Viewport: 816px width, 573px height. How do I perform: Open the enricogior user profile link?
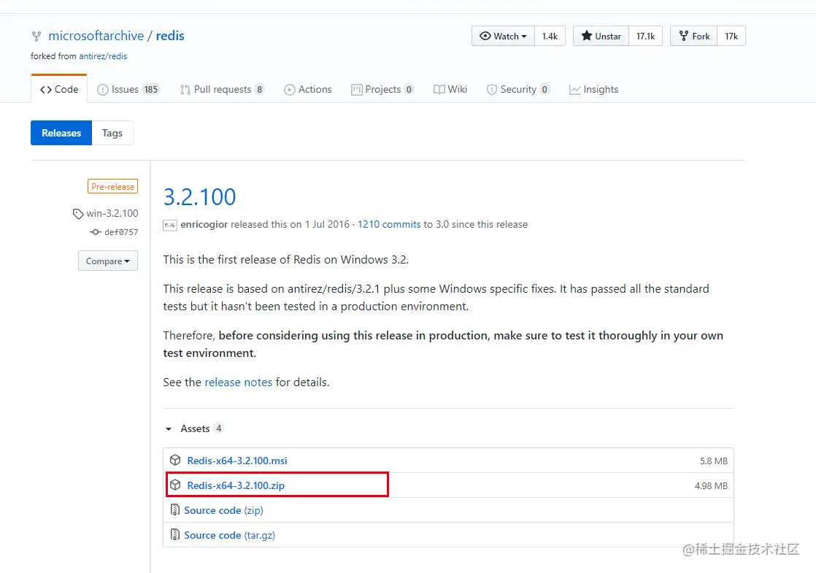(x=204, y=224)
